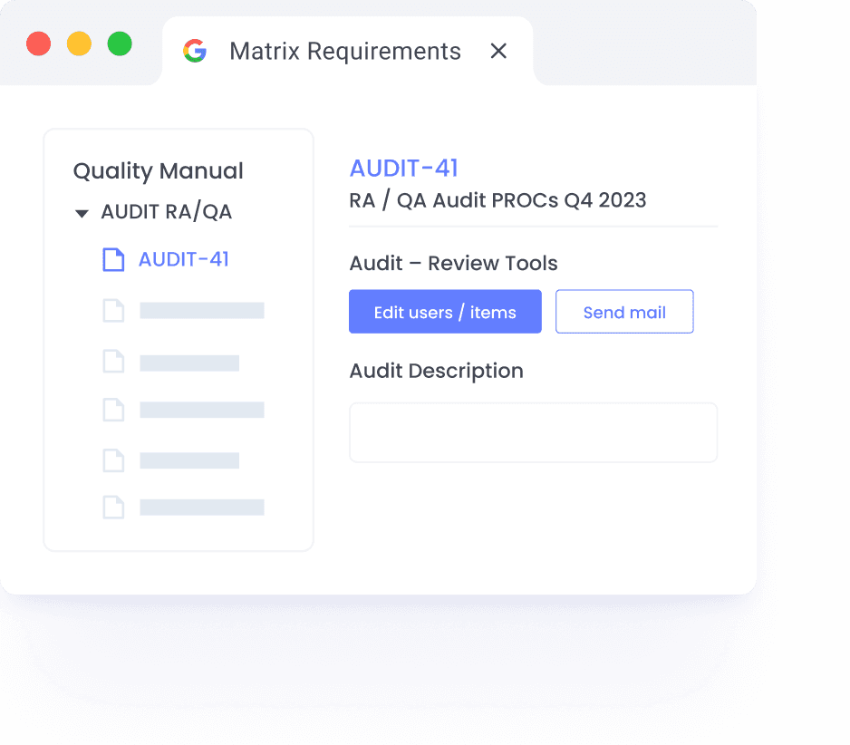Click the green traffic light icon
This screenshot has width=850, height=745.
pos(118,43)
